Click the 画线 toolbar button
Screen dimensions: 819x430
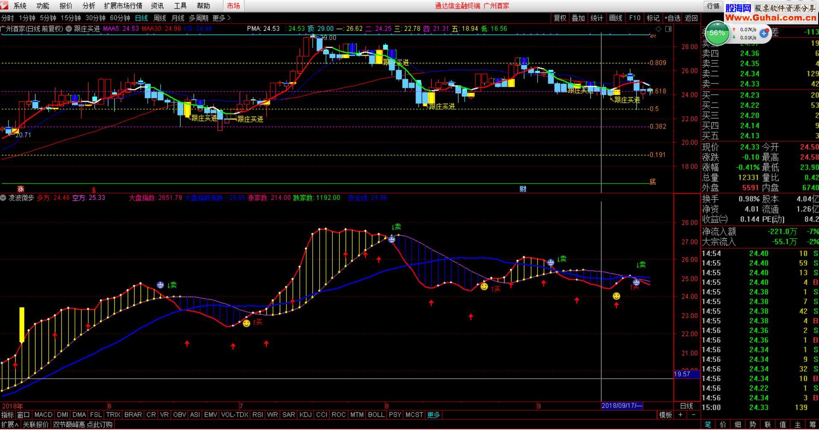click(616, 18)
